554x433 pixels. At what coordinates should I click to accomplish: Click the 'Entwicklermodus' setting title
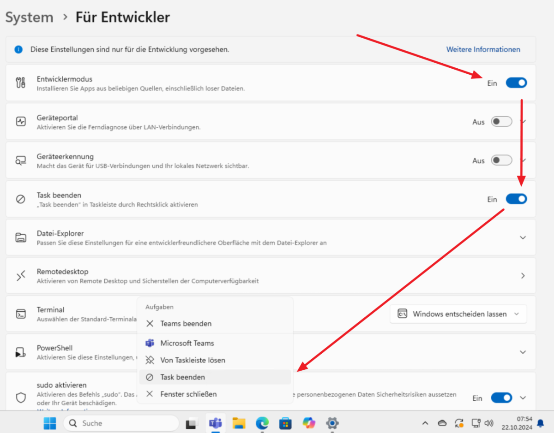coord(65,79)
